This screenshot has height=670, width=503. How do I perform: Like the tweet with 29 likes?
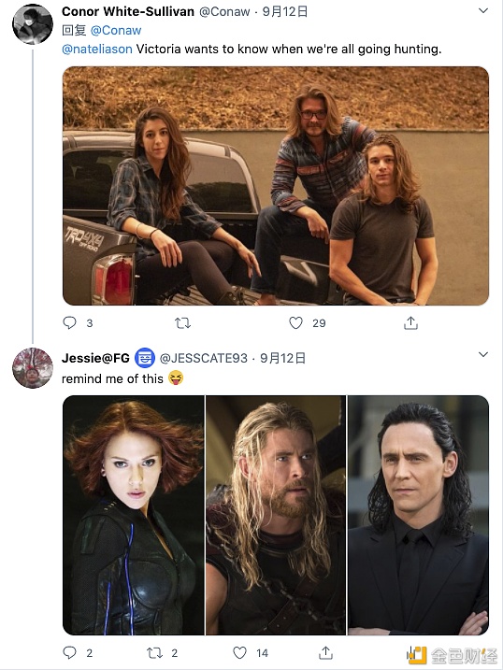point(295,322)
